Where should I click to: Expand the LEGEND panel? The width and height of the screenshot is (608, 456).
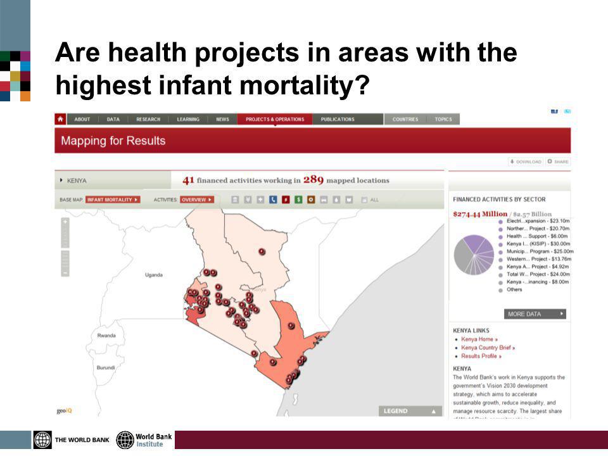click(x=410, y=411)
